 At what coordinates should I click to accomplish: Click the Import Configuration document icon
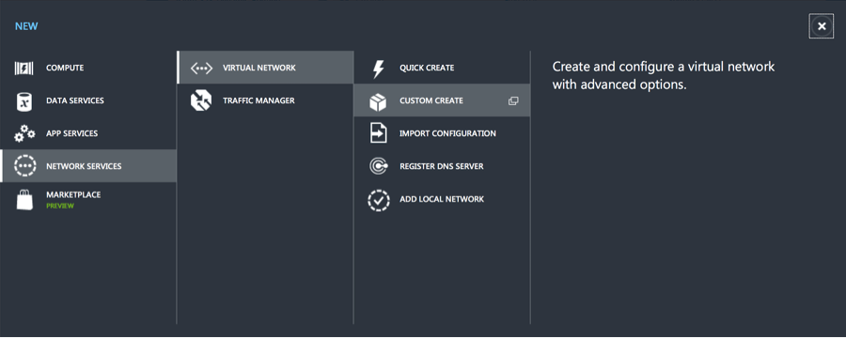tap(378, 133)
